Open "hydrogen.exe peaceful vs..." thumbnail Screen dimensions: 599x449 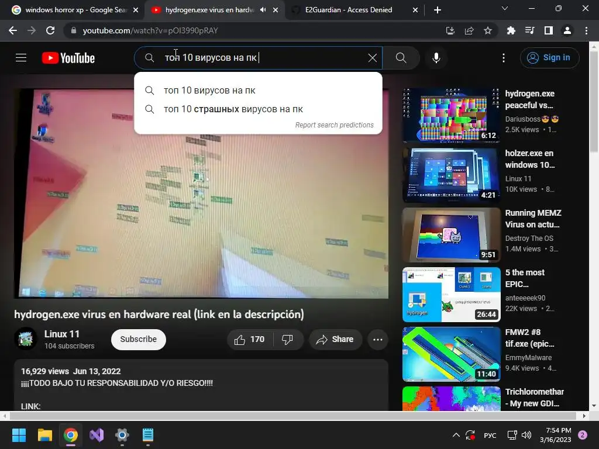451,115
